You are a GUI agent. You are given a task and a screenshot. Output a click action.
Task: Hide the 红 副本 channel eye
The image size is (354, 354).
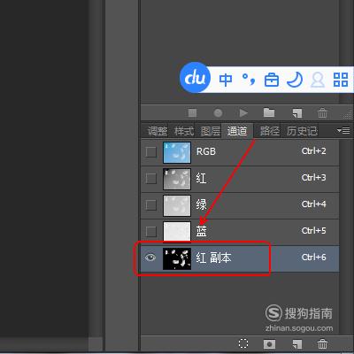click(x=150, y=258)
